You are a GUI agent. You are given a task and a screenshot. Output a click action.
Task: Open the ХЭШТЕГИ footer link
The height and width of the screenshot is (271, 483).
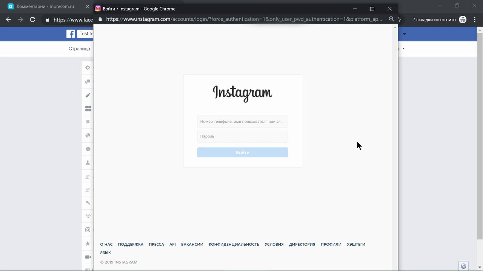tap(356, 244)
